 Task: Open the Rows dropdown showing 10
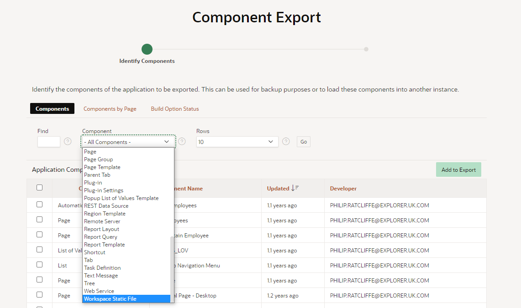tap(237, 142)
